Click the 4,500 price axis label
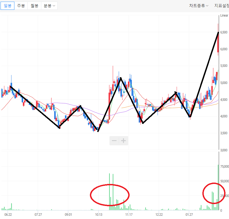Image resolution: width=229 pixels, height=219 pixels. pyautogui.click(x=224, y=100)
